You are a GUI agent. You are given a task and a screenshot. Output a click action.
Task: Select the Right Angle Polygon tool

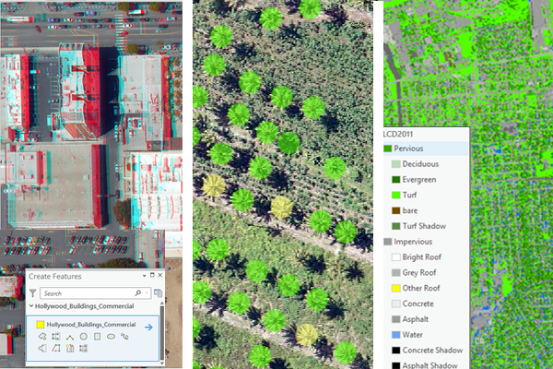click(x=56, y=337)
